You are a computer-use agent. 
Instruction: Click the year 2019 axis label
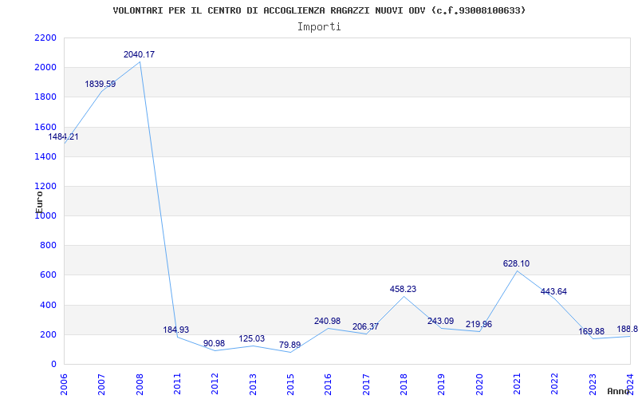coord(442,385)
